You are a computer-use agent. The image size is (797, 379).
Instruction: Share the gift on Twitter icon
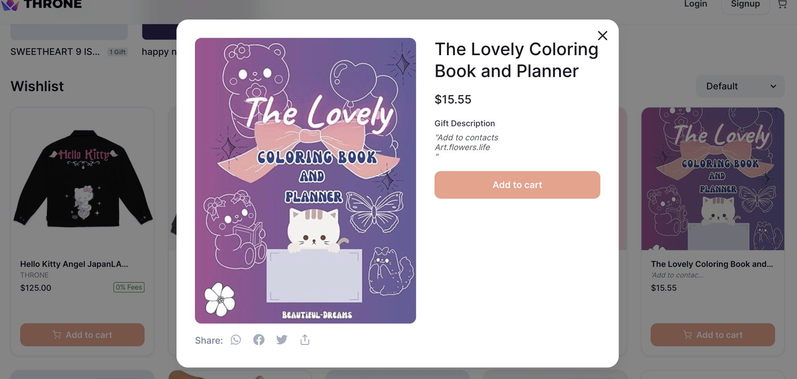coord(282,340)
